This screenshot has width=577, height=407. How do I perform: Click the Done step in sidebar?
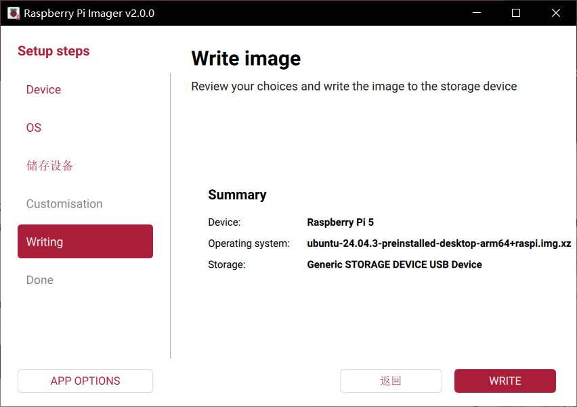point(40,280)
